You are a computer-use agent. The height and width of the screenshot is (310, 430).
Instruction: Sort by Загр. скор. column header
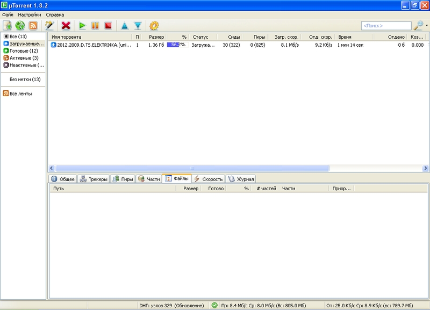point(284,37)
